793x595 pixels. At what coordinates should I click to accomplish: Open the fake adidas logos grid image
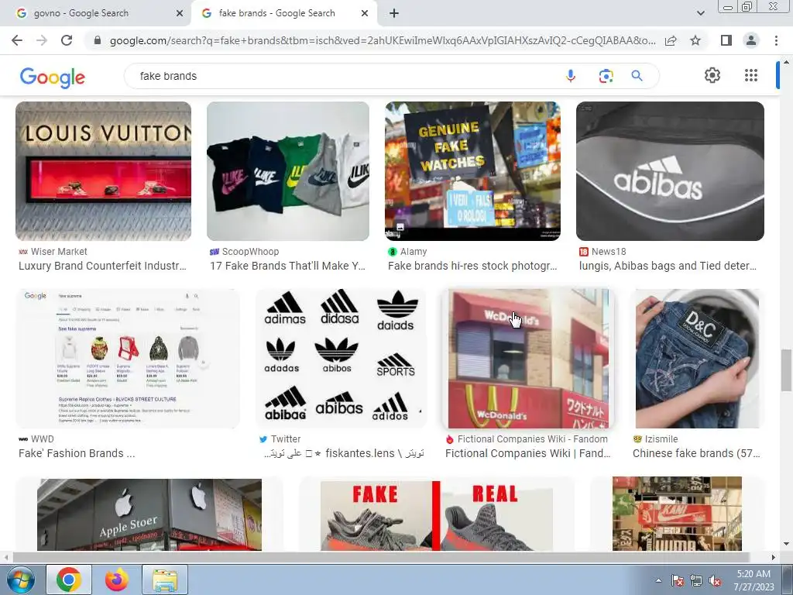[342, 359]
